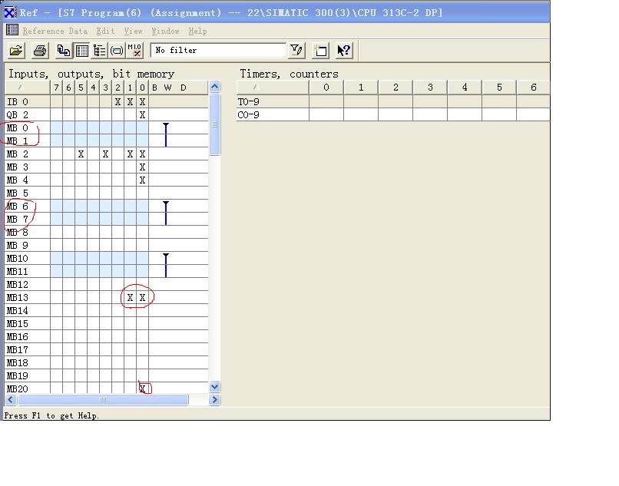Select the MB18 row label
This screenshot has width=619, height=486.
click(18, 362)
